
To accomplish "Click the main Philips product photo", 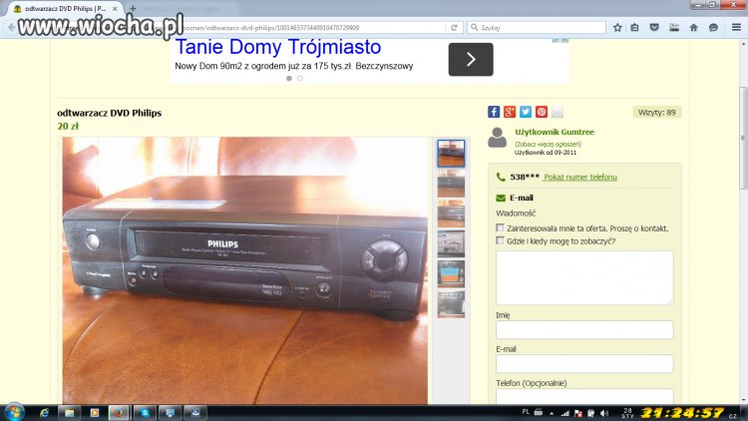I will 245,270.
